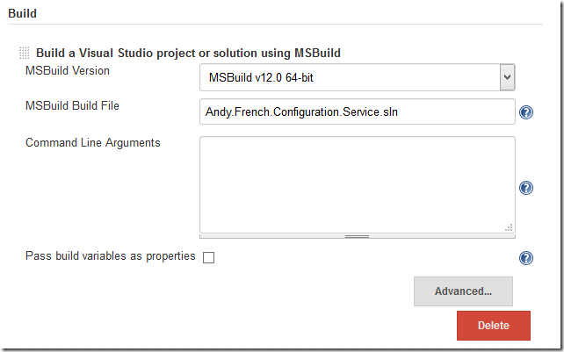Focus the Command Line Arguments text area
The height and width of the screenshot is (352, 564).
coord(357,183)
